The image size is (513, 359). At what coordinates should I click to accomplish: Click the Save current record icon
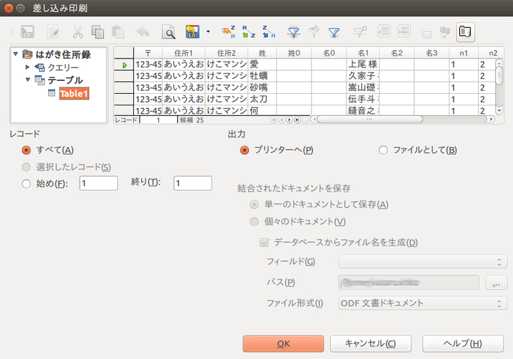pyautogui.click(x=28, y=31)
